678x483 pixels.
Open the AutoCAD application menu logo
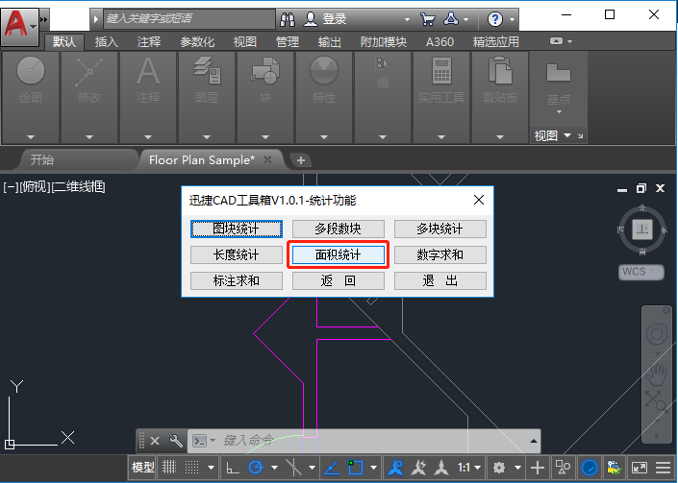tap(19, 27)
